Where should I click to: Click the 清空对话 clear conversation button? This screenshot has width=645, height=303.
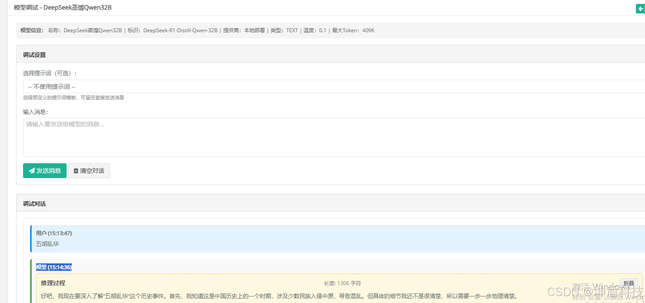click(x=89, y=171)
